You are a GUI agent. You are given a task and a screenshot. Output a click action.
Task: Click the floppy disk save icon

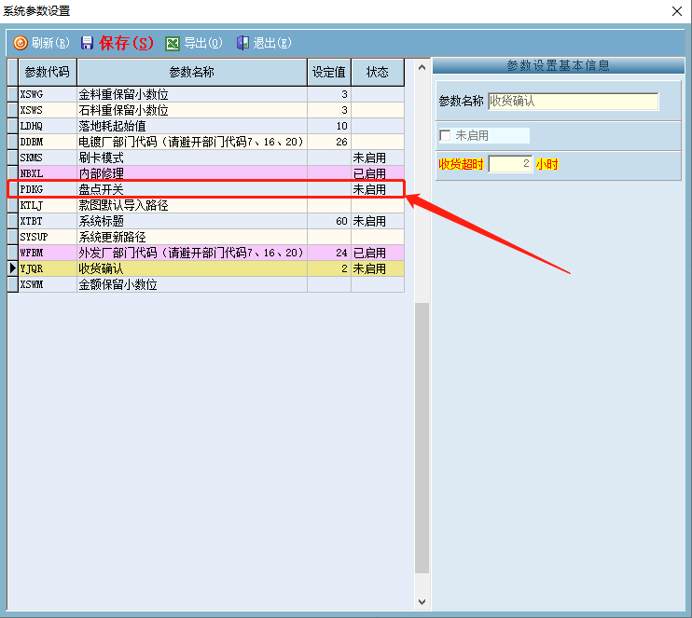(87, 43)
